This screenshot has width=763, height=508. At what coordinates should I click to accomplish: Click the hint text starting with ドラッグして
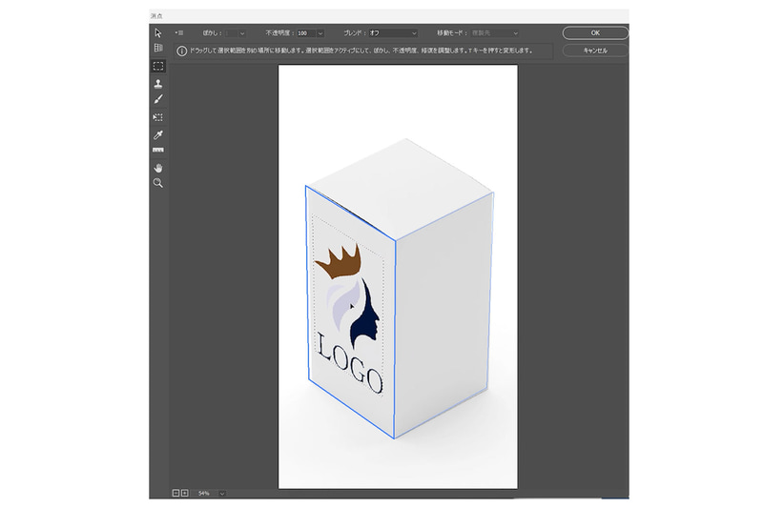point(361,51)
